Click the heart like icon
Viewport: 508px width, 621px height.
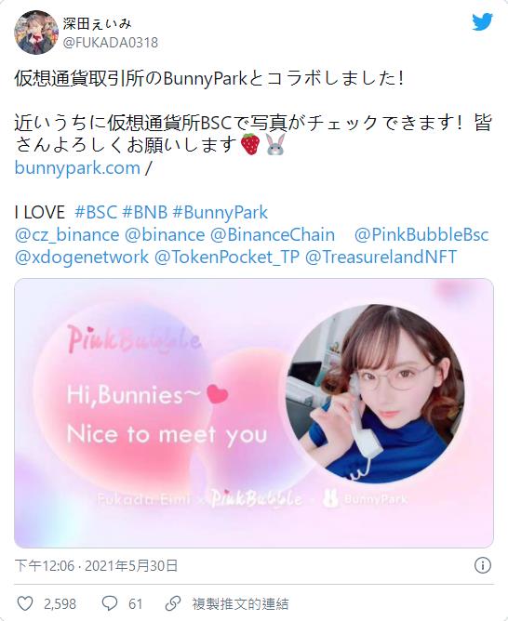coord(25,603)
